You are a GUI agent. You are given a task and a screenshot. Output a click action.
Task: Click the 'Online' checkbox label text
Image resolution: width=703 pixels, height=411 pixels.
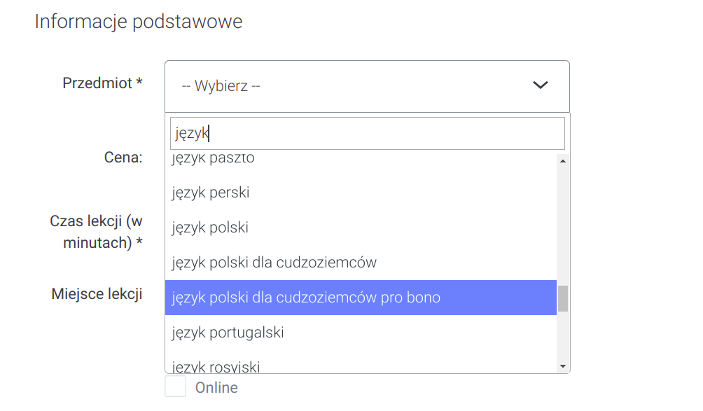click(216, 388)
